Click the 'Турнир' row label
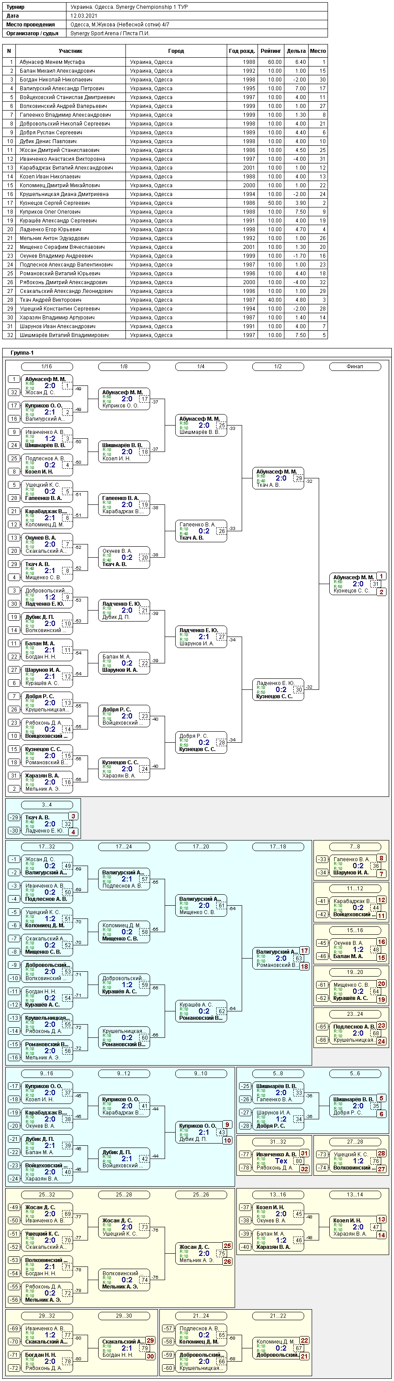The width and height of the screenshot is (394, 1381). pos(15,7)
